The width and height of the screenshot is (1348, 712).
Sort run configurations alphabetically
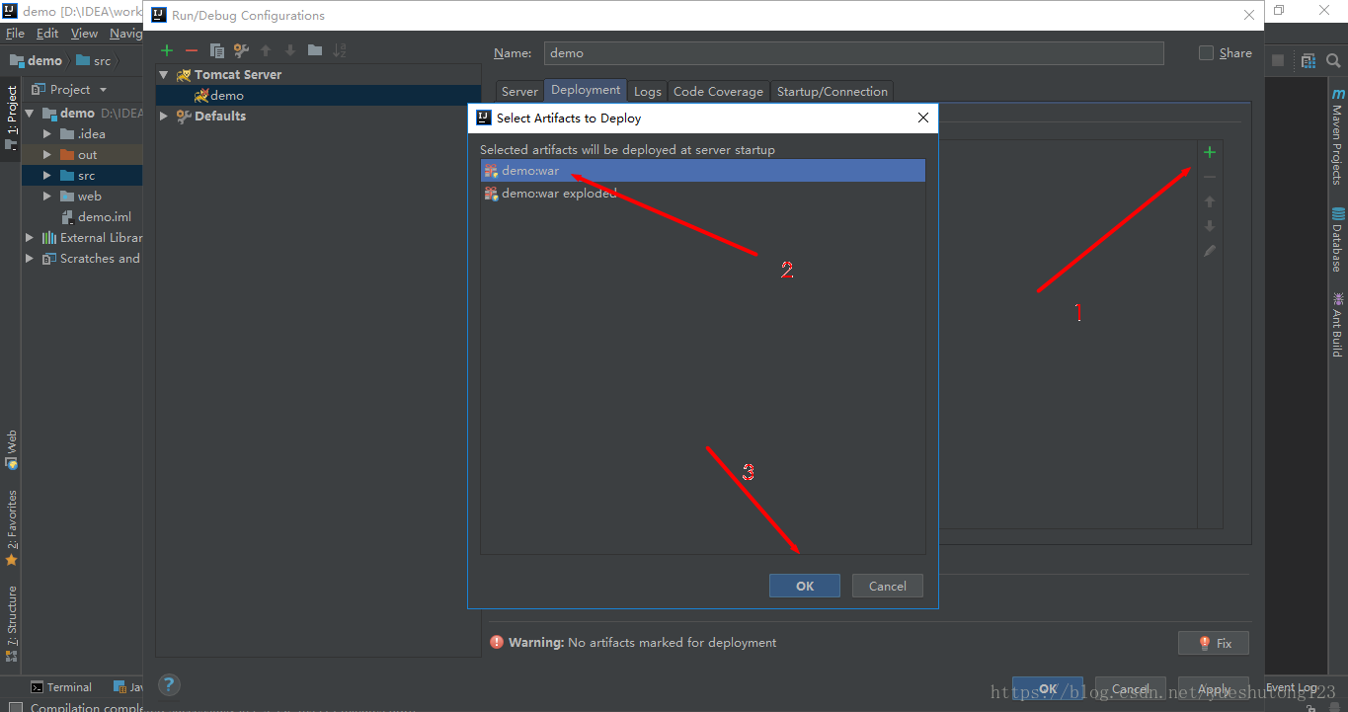[x=340, y=50]
